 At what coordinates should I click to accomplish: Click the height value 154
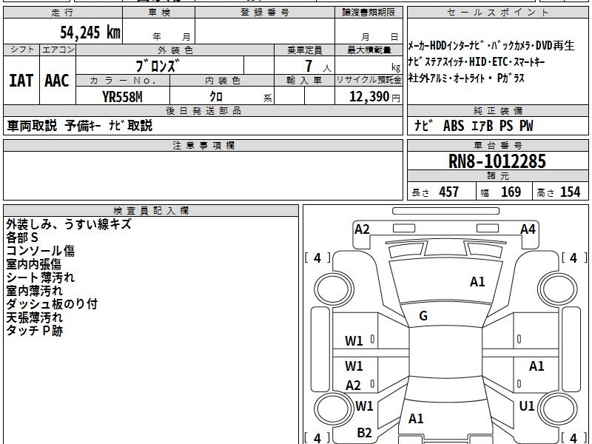570,192
